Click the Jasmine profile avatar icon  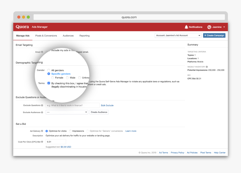pos(209,27)
